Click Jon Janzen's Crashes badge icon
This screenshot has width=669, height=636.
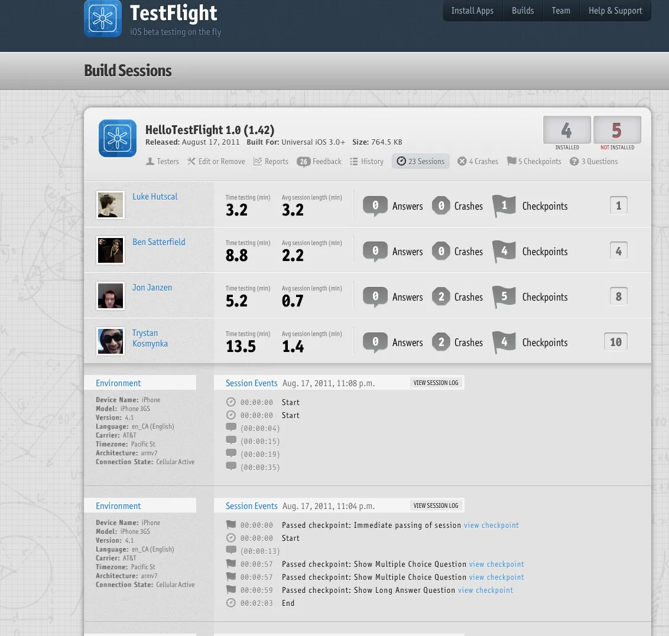441,296
